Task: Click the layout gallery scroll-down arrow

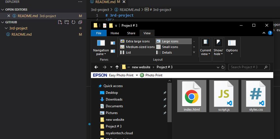Action: [x=194, y=47]
